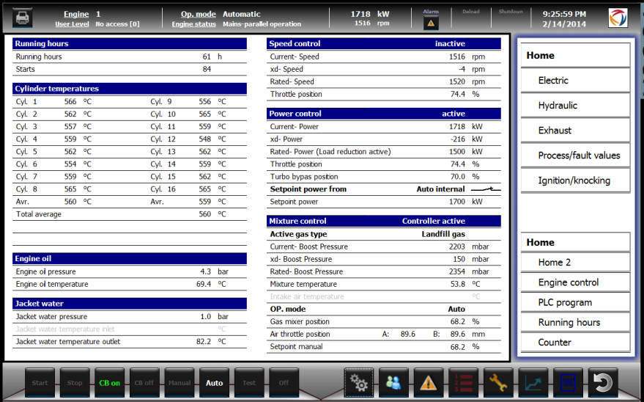Toggle CB on
The width and height of the screenshot is (644, 402).
110,383
